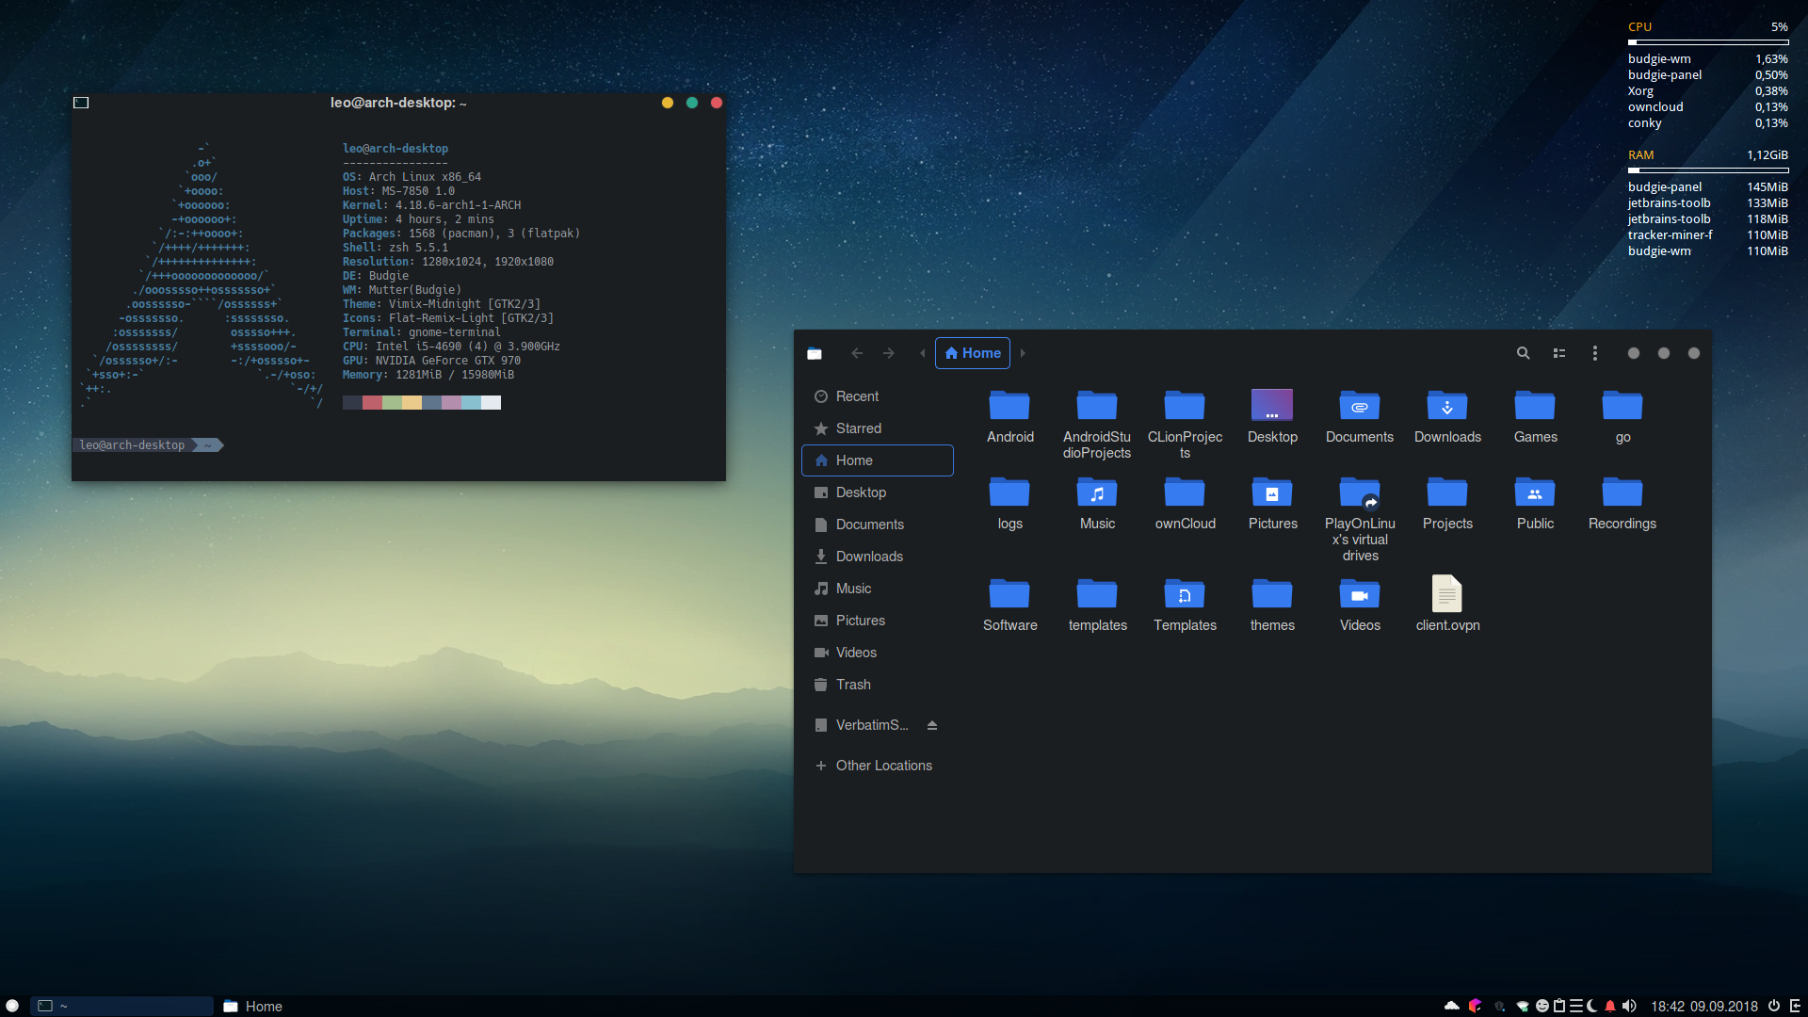Click the smiley face tray icon
This screenshot has height=1017, width=1808.
point(1542,1006)
